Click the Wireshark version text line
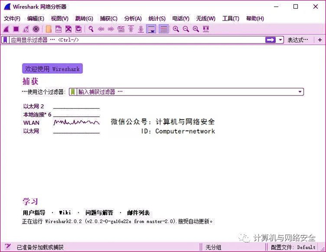This screenshot has height=252, width=326. 117,221
